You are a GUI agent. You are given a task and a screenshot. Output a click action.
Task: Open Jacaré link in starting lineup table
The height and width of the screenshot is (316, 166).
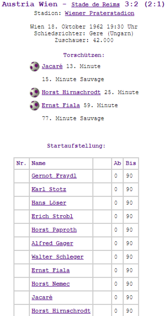tap(42, 297)
